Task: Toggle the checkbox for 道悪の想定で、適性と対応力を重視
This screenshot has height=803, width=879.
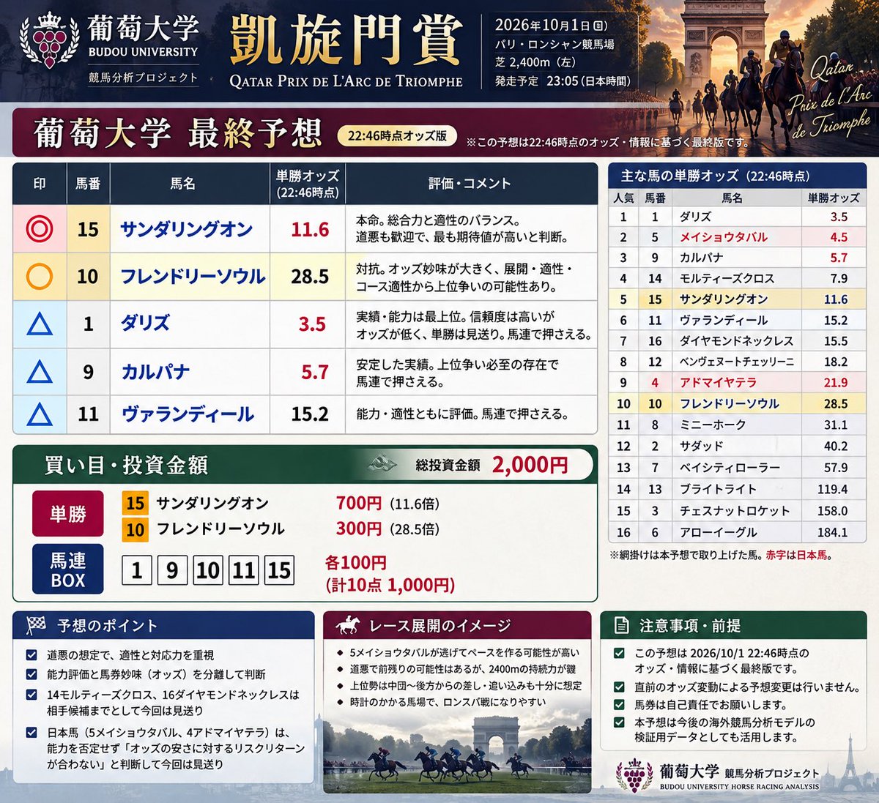Action: (31, 655)
